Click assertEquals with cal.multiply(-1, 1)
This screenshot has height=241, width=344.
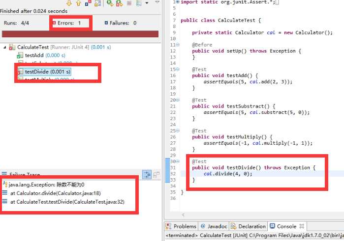(x=258, y=143)
